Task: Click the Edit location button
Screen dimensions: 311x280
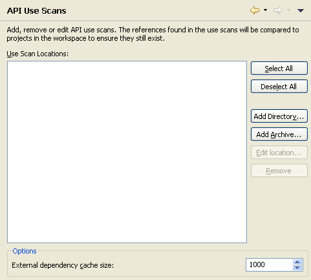Action: (x=279, y=153)
